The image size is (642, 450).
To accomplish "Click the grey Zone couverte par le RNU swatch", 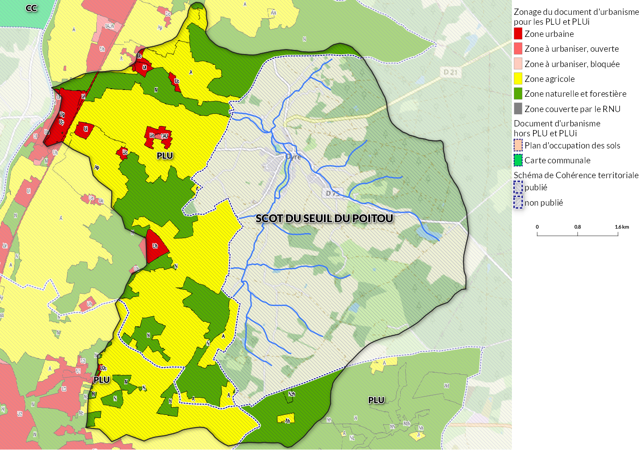I will click(x=518, y=109).
